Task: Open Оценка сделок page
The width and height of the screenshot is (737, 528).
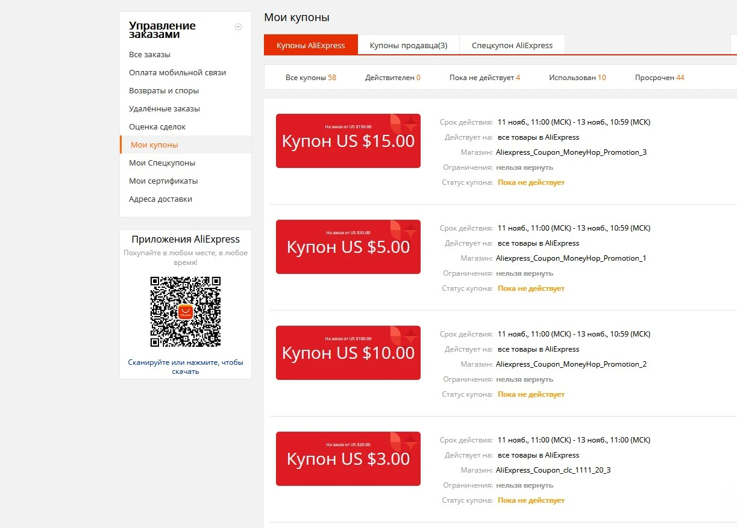Action: pos(157,127)
